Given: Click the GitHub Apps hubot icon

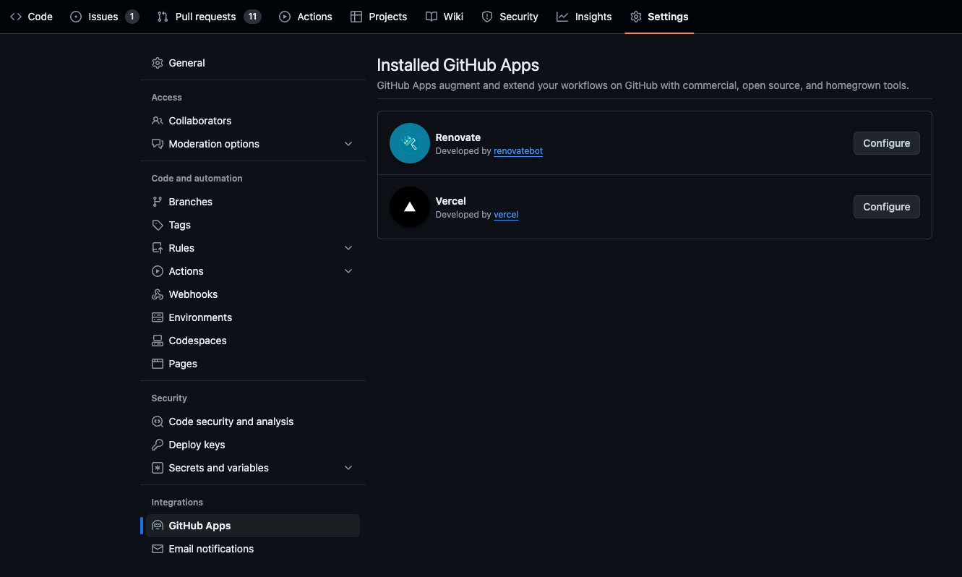Looking at the screenshot, I should (158, 526).
